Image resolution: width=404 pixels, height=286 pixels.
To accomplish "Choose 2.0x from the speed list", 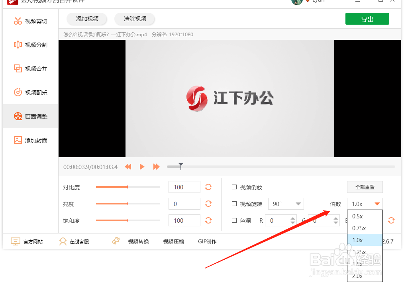I will (365, 276).
